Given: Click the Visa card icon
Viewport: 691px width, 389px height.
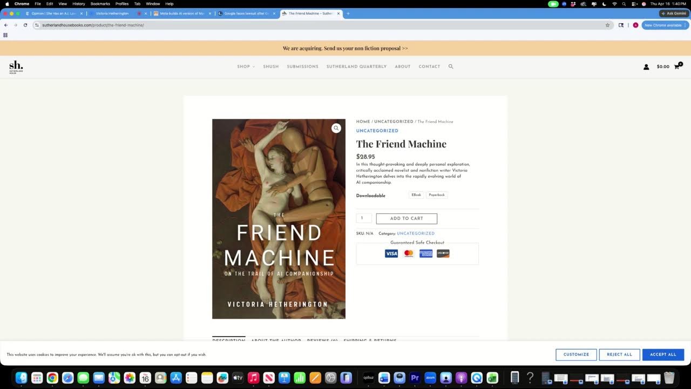Looking at the screenshot, I should click(391, 253).
